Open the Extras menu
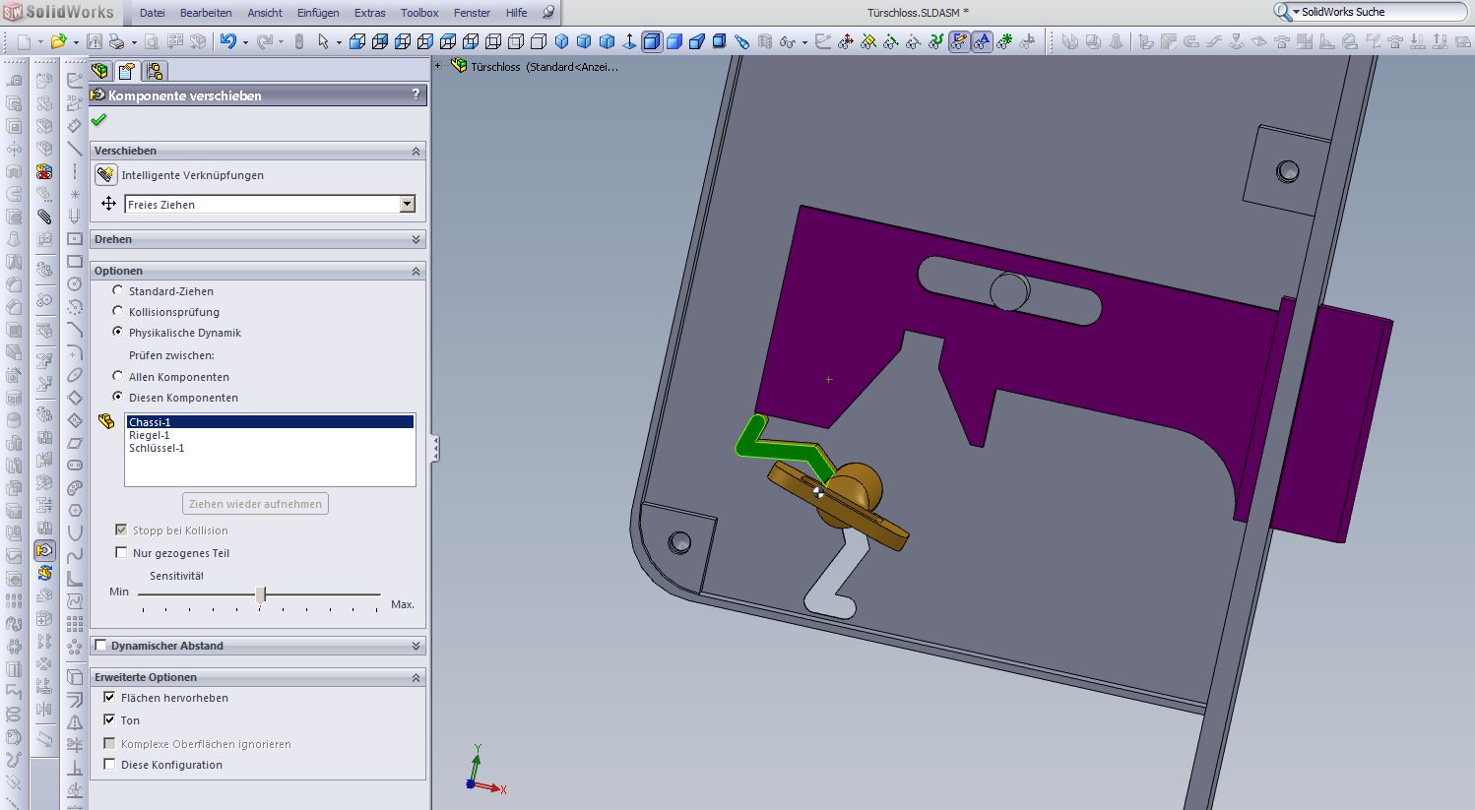1475x810 pixels. click(369, 13)
